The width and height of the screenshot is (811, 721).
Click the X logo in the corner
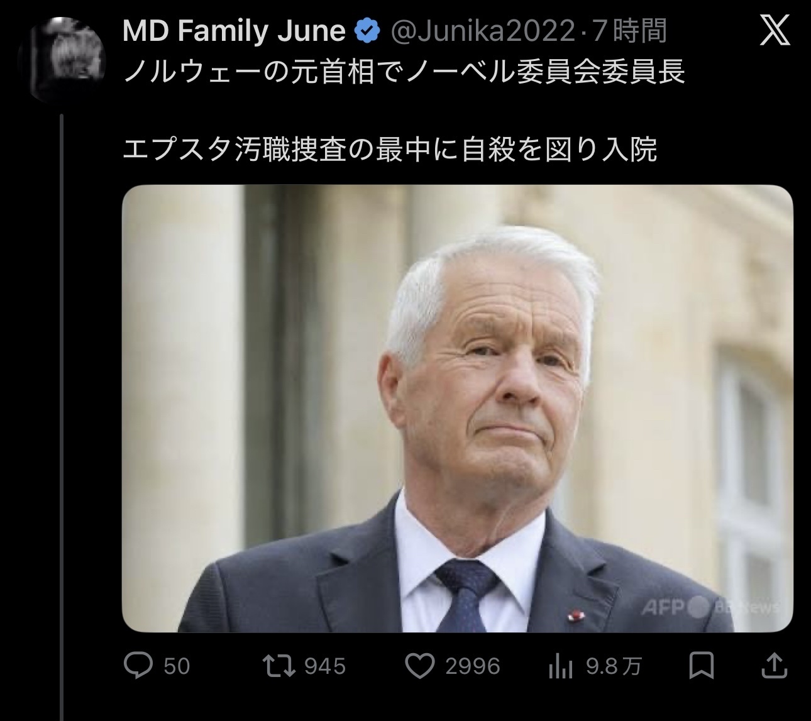click(775, 31)
